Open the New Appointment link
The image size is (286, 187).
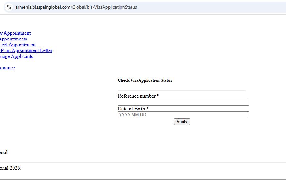point(16,33)
